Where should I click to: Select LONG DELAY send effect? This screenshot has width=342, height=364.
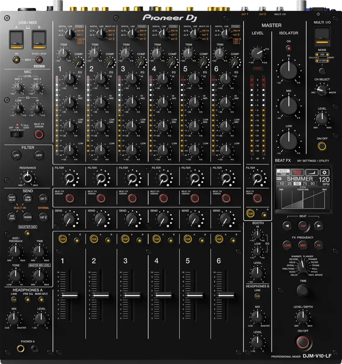pos(28,198)
